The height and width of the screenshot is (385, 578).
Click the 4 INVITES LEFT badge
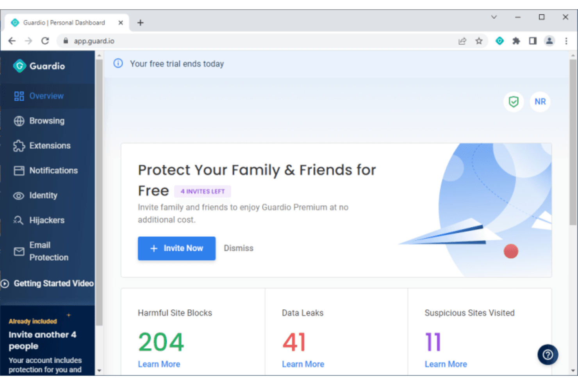click(x=203, y=192)
